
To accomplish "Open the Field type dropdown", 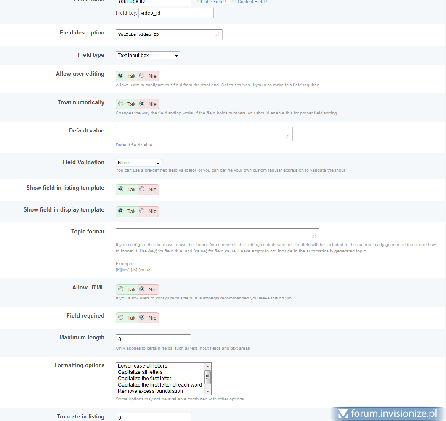I will pos(148,56).
